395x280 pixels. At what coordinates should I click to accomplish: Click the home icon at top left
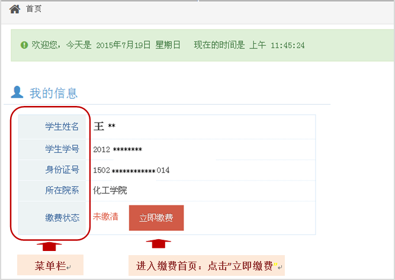pyautogui.click(x=15, y=9)
